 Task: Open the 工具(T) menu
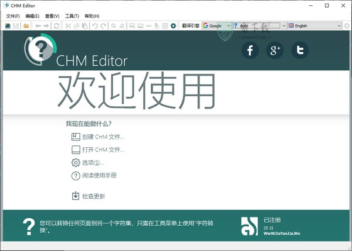[x=72, y=16]
